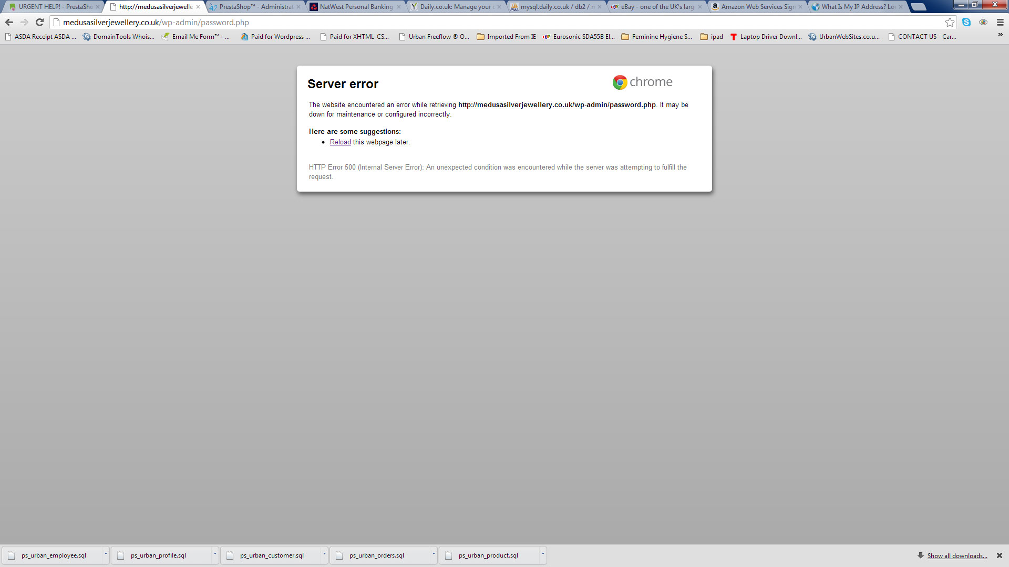Expand ps_urban_product.sql download options arrow
The height and width of the screenshot is (567, 1009).
[542, 554]
